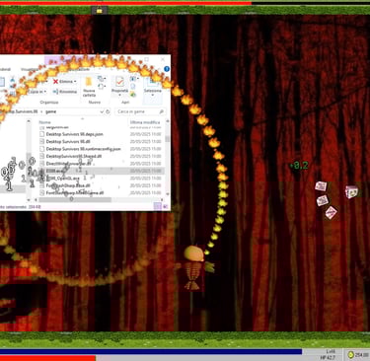Click the file list horizontal scrollbar thumb
Screen dimensions: 370x361
(x=75, y=199)
